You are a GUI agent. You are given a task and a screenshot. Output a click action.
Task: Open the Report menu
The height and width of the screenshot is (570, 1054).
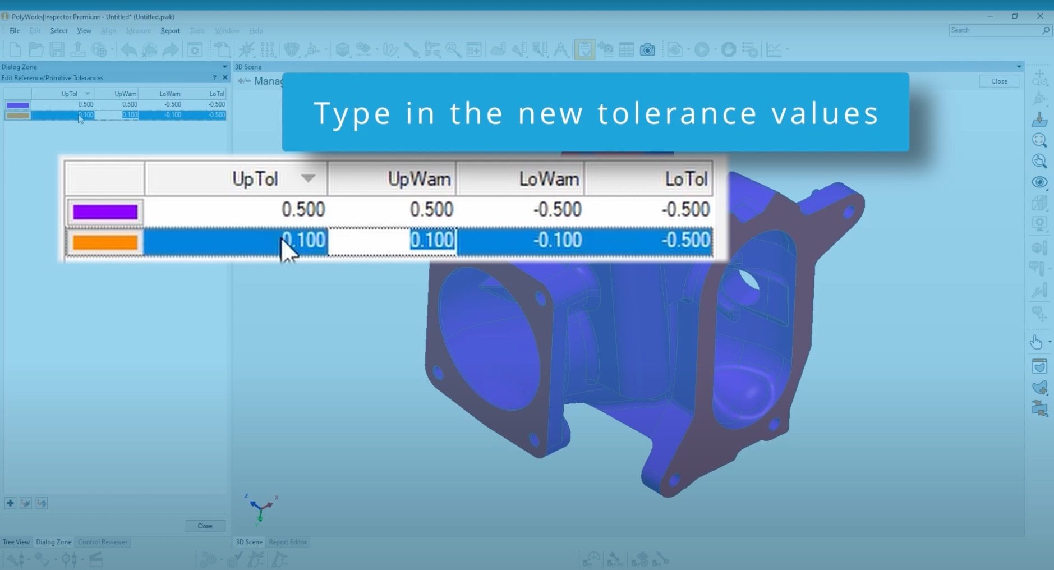(171, 31)
